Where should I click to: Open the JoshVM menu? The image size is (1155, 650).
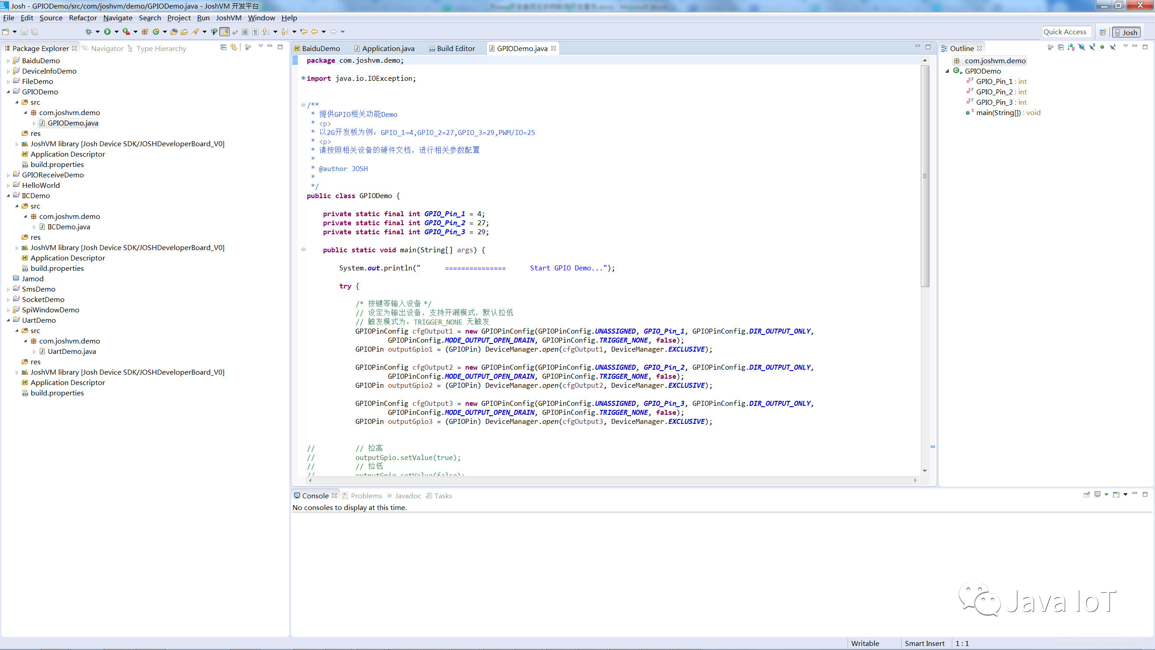pyautogui.click(x=229, y=18)
